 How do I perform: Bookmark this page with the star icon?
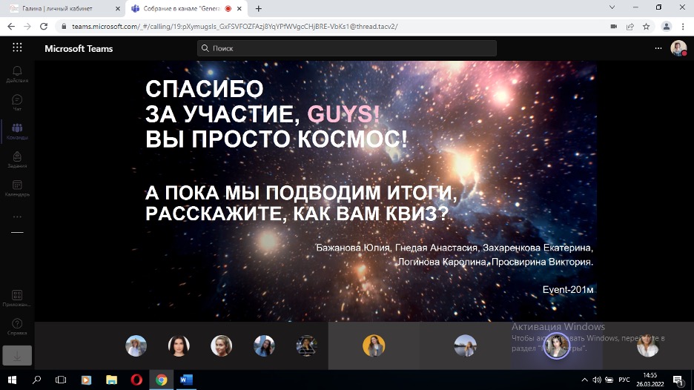coord(647,26)
